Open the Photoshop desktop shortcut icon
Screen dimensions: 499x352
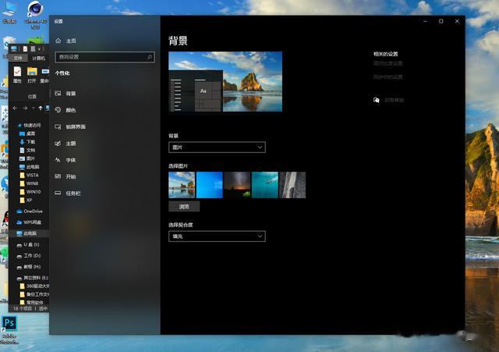coord(9,324)
